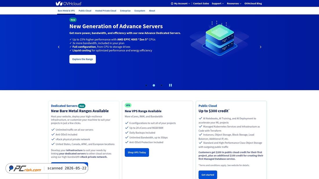Click checkmark beside 'Up to 24 vCores and 96GB RAM'
The width and height of the screenshot is (319, 179).
(127, 128)
